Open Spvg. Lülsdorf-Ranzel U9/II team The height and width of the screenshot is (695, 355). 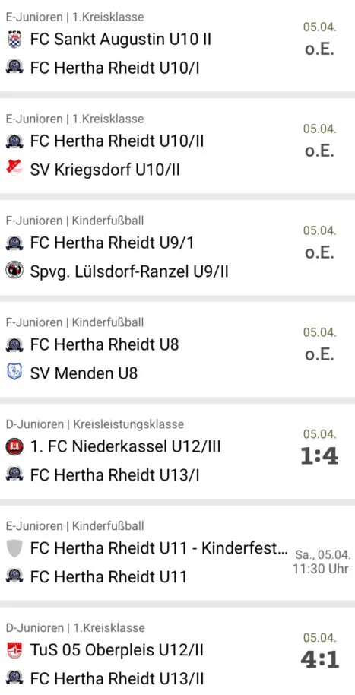click(x=129, y=271)
